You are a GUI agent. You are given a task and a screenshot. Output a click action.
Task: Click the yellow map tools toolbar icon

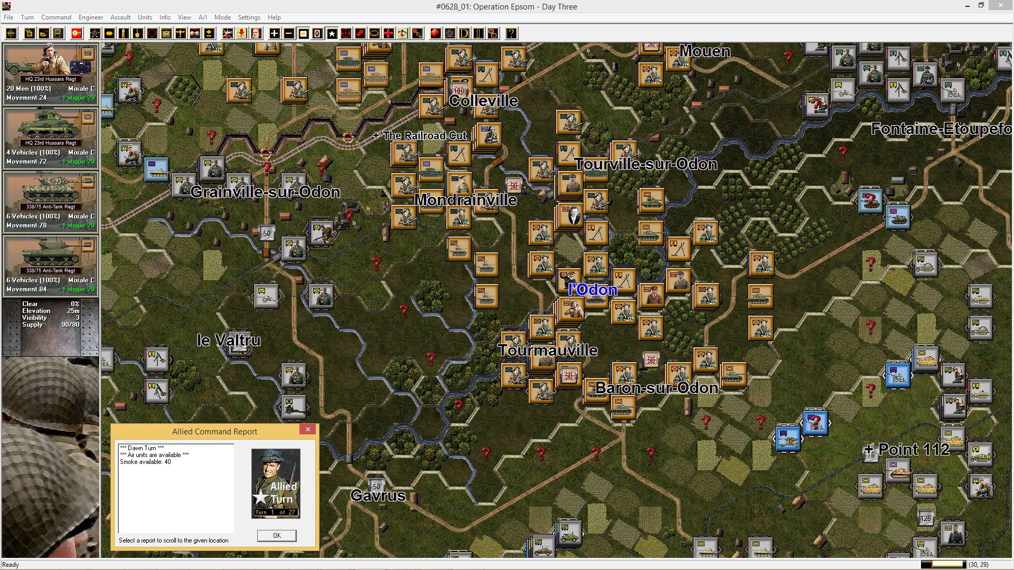[403, 33]
